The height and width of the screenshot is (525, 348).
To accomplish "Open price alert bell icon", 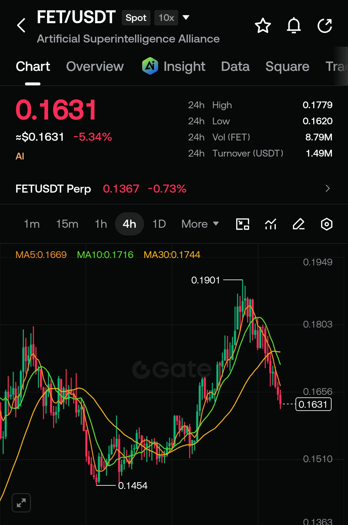I will (294, 25).
